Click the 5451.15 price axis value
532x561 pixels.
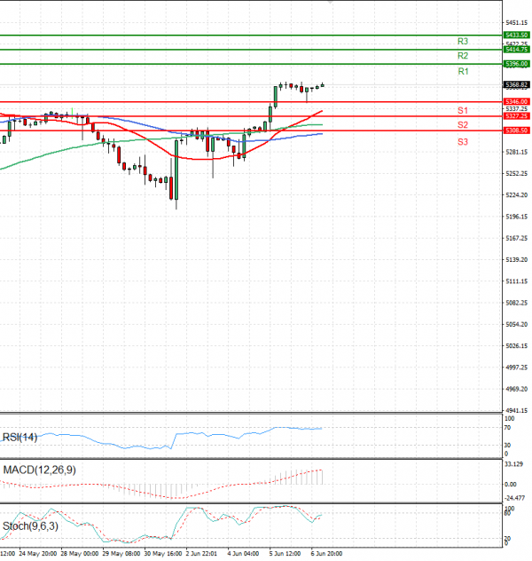pos(517,22)
